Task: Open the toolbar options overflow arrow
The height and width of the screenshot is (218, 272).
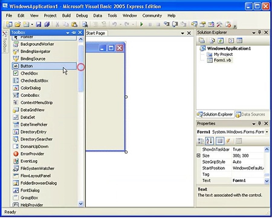Action: 235,26
